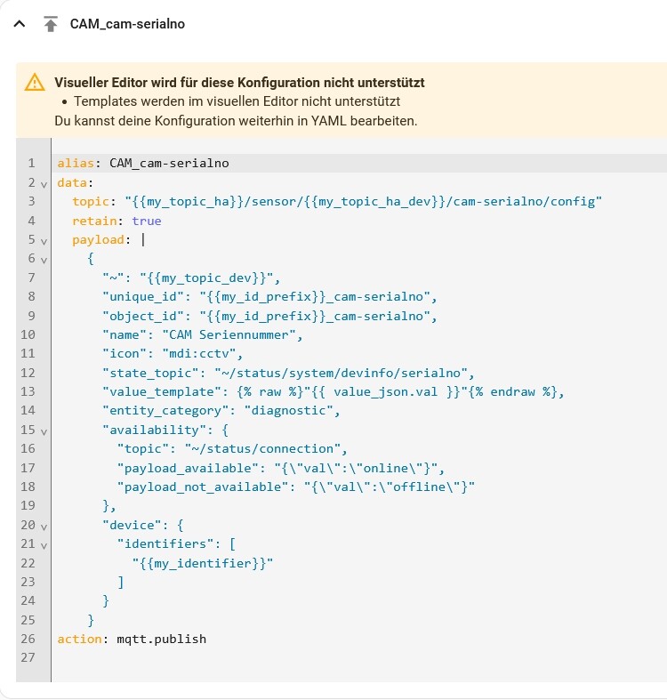Viewport: 667px width, 700px height.
Task: Click line number 10 in the gutter
Action: click(x=27, y=335)
